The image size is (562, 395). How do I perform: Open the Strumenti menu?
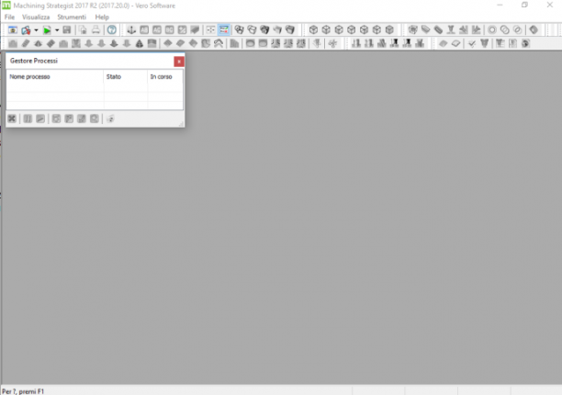pyautogui.click(x=72, y=17)
